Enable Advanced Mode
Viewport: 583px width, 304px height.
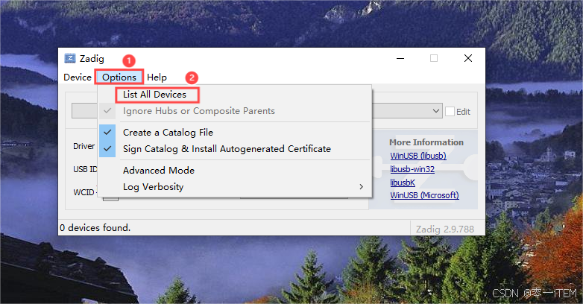tap(235, 171)
